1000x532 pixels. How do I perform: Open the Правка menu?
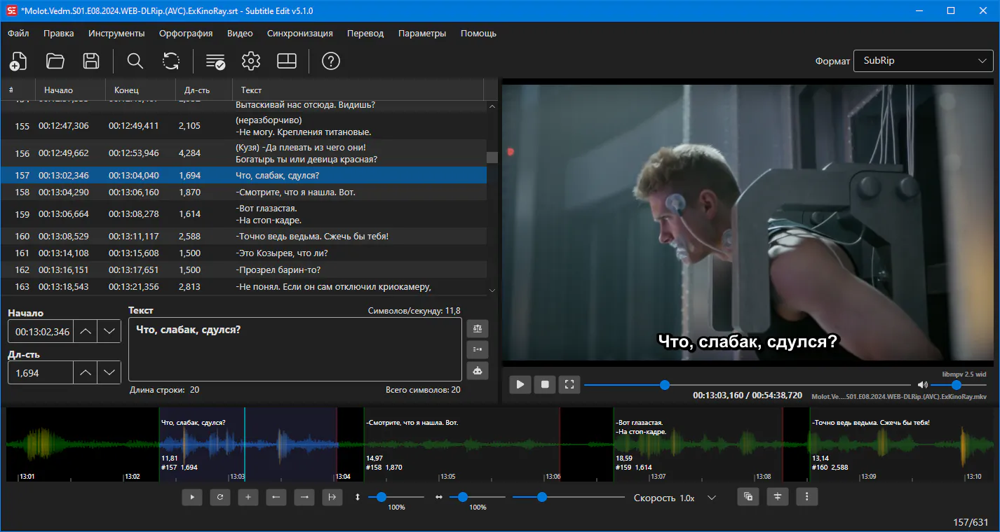click(59, 33)
